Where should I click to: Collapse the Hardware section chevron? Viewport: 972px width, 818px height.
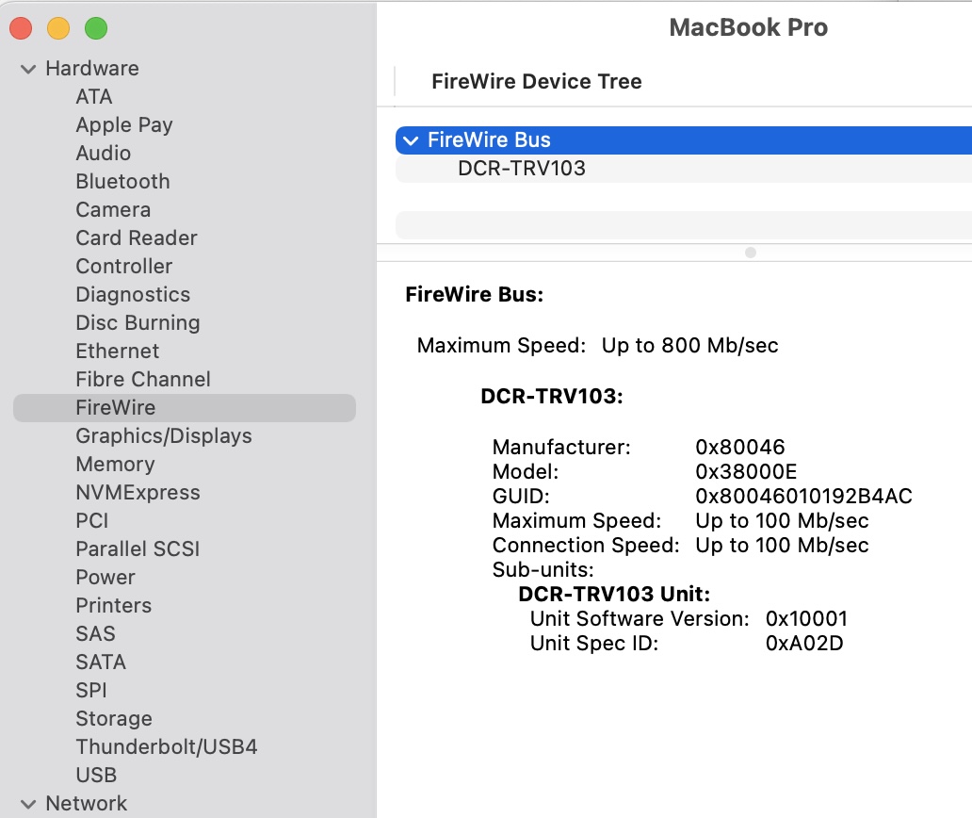[28, 69]
